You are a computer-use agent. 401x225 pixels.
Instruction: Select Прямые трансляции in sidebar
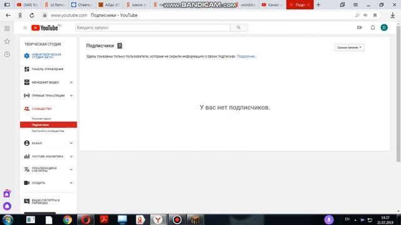48,96
